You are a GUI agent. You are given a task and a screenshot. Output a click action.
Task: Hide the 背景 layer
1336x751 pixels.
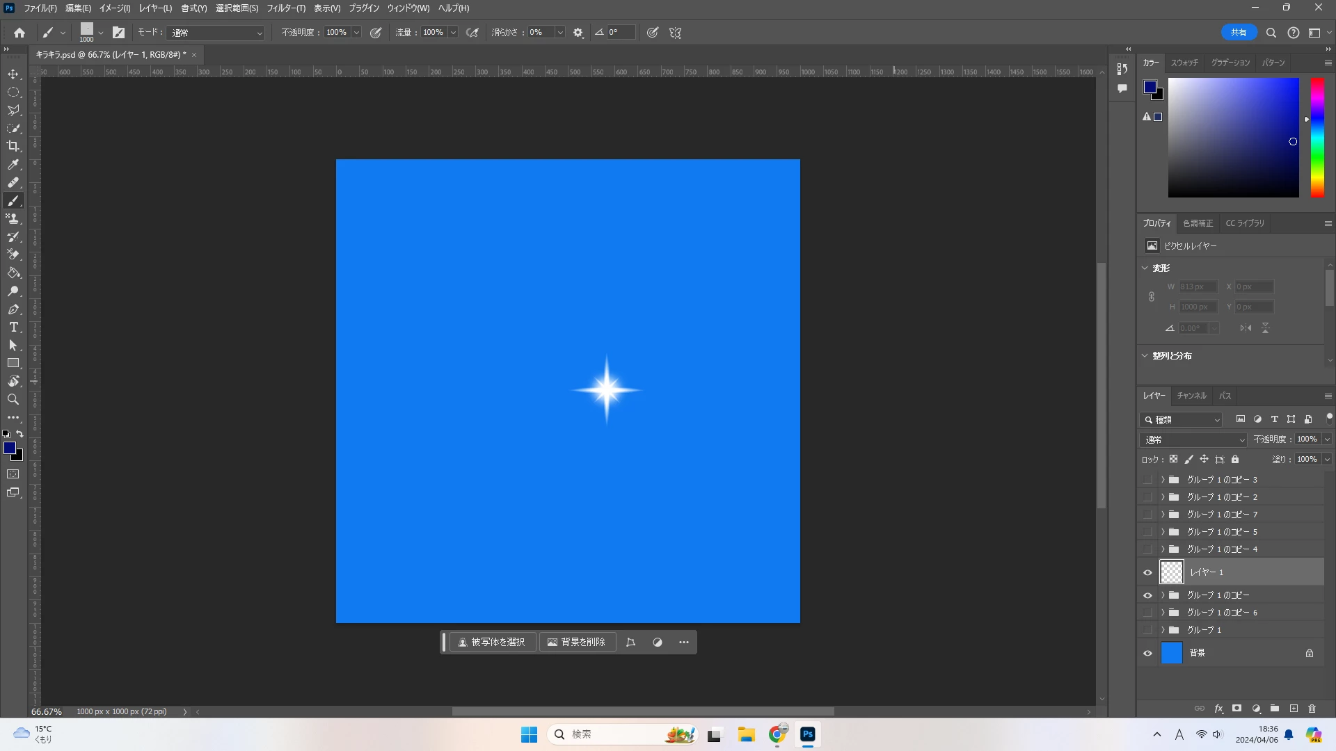click(1147, 653)
